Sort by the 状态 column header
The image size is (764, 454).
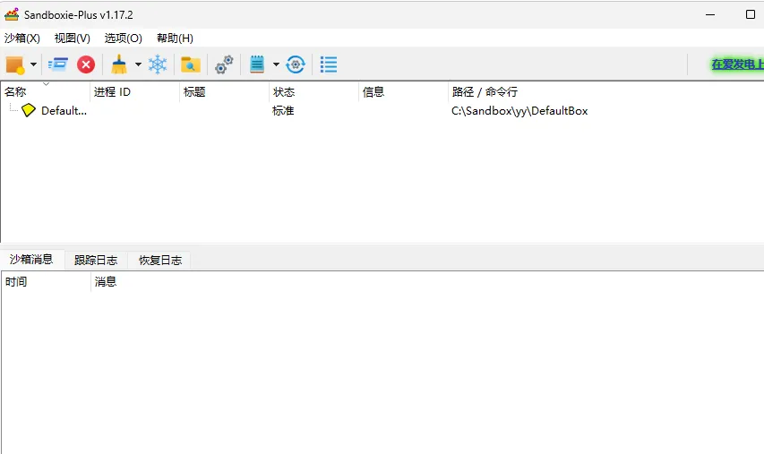coord(313,91)
